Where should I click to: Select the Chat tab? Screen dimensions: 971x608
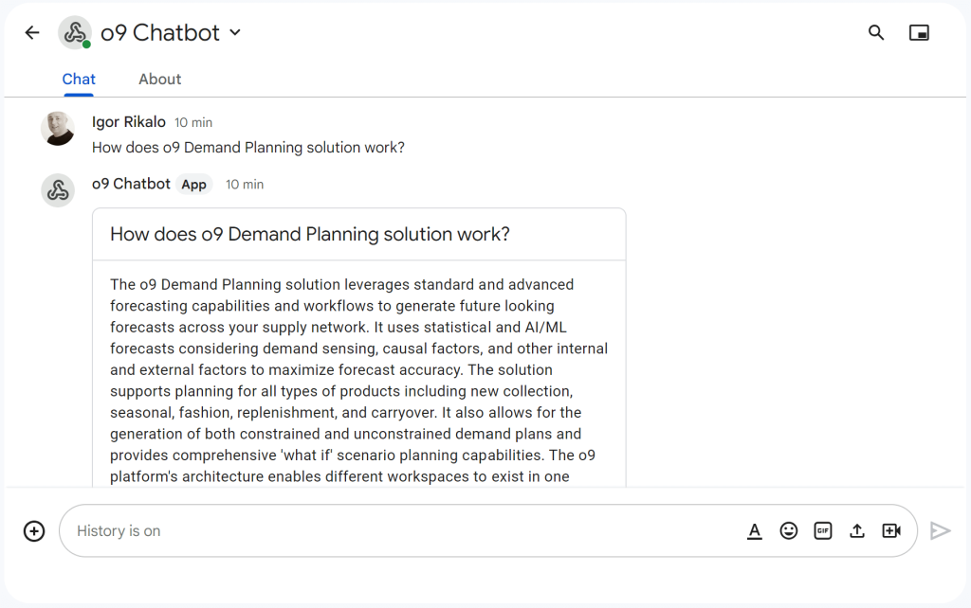(x=79, y=80)
